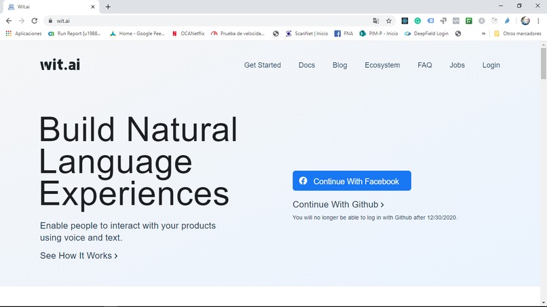Select the Wit.ai browser tab
The image size is (547, 307).
[51, 7]
